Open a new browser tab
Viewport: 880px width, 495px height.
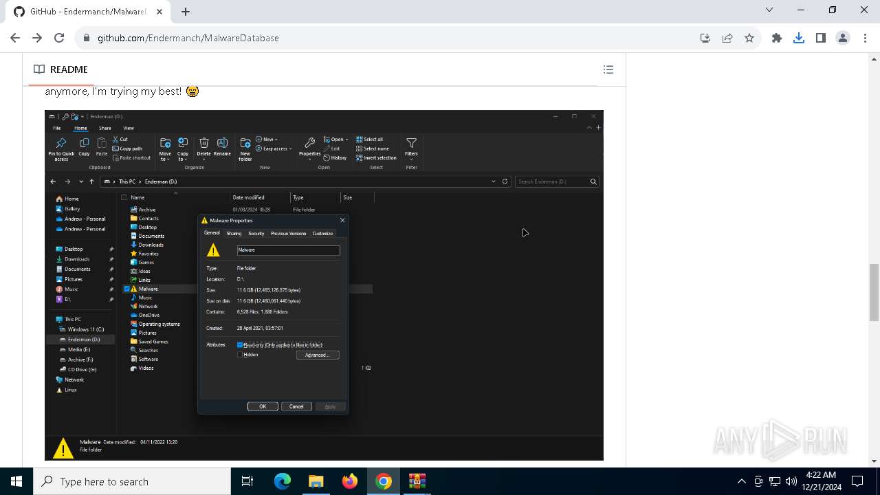tap(186, 12)
